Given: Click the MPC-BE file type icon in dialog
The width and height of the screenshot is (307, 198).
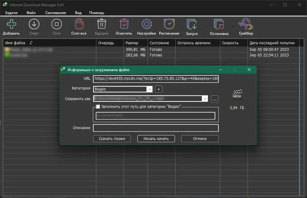Looking at the screenshot, I should coord(237,94).
